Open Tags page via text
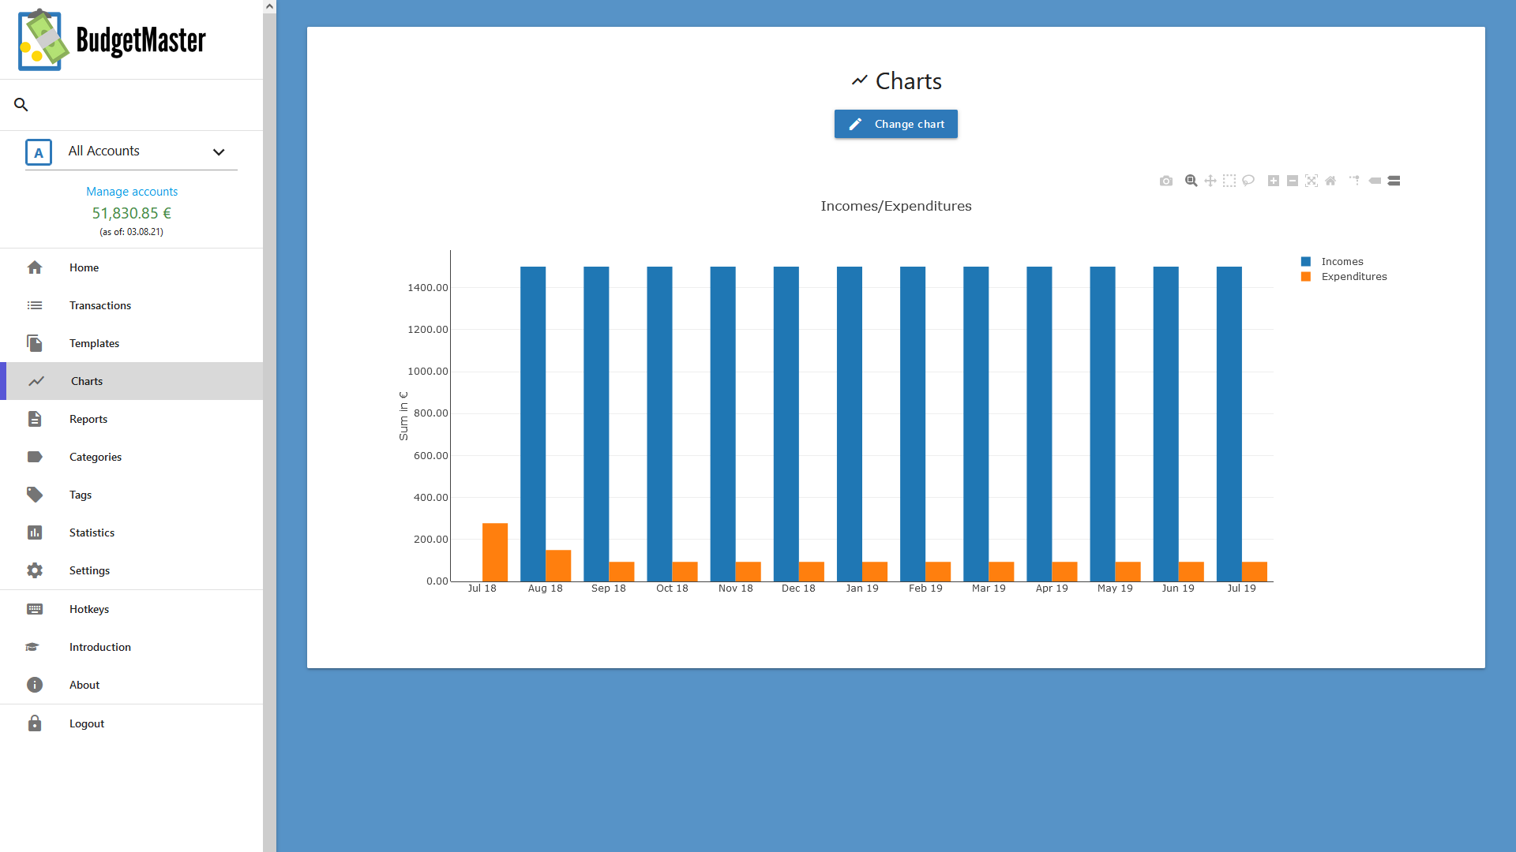The height and width of the screenshot is (852, 1516). tap(81, 495)
